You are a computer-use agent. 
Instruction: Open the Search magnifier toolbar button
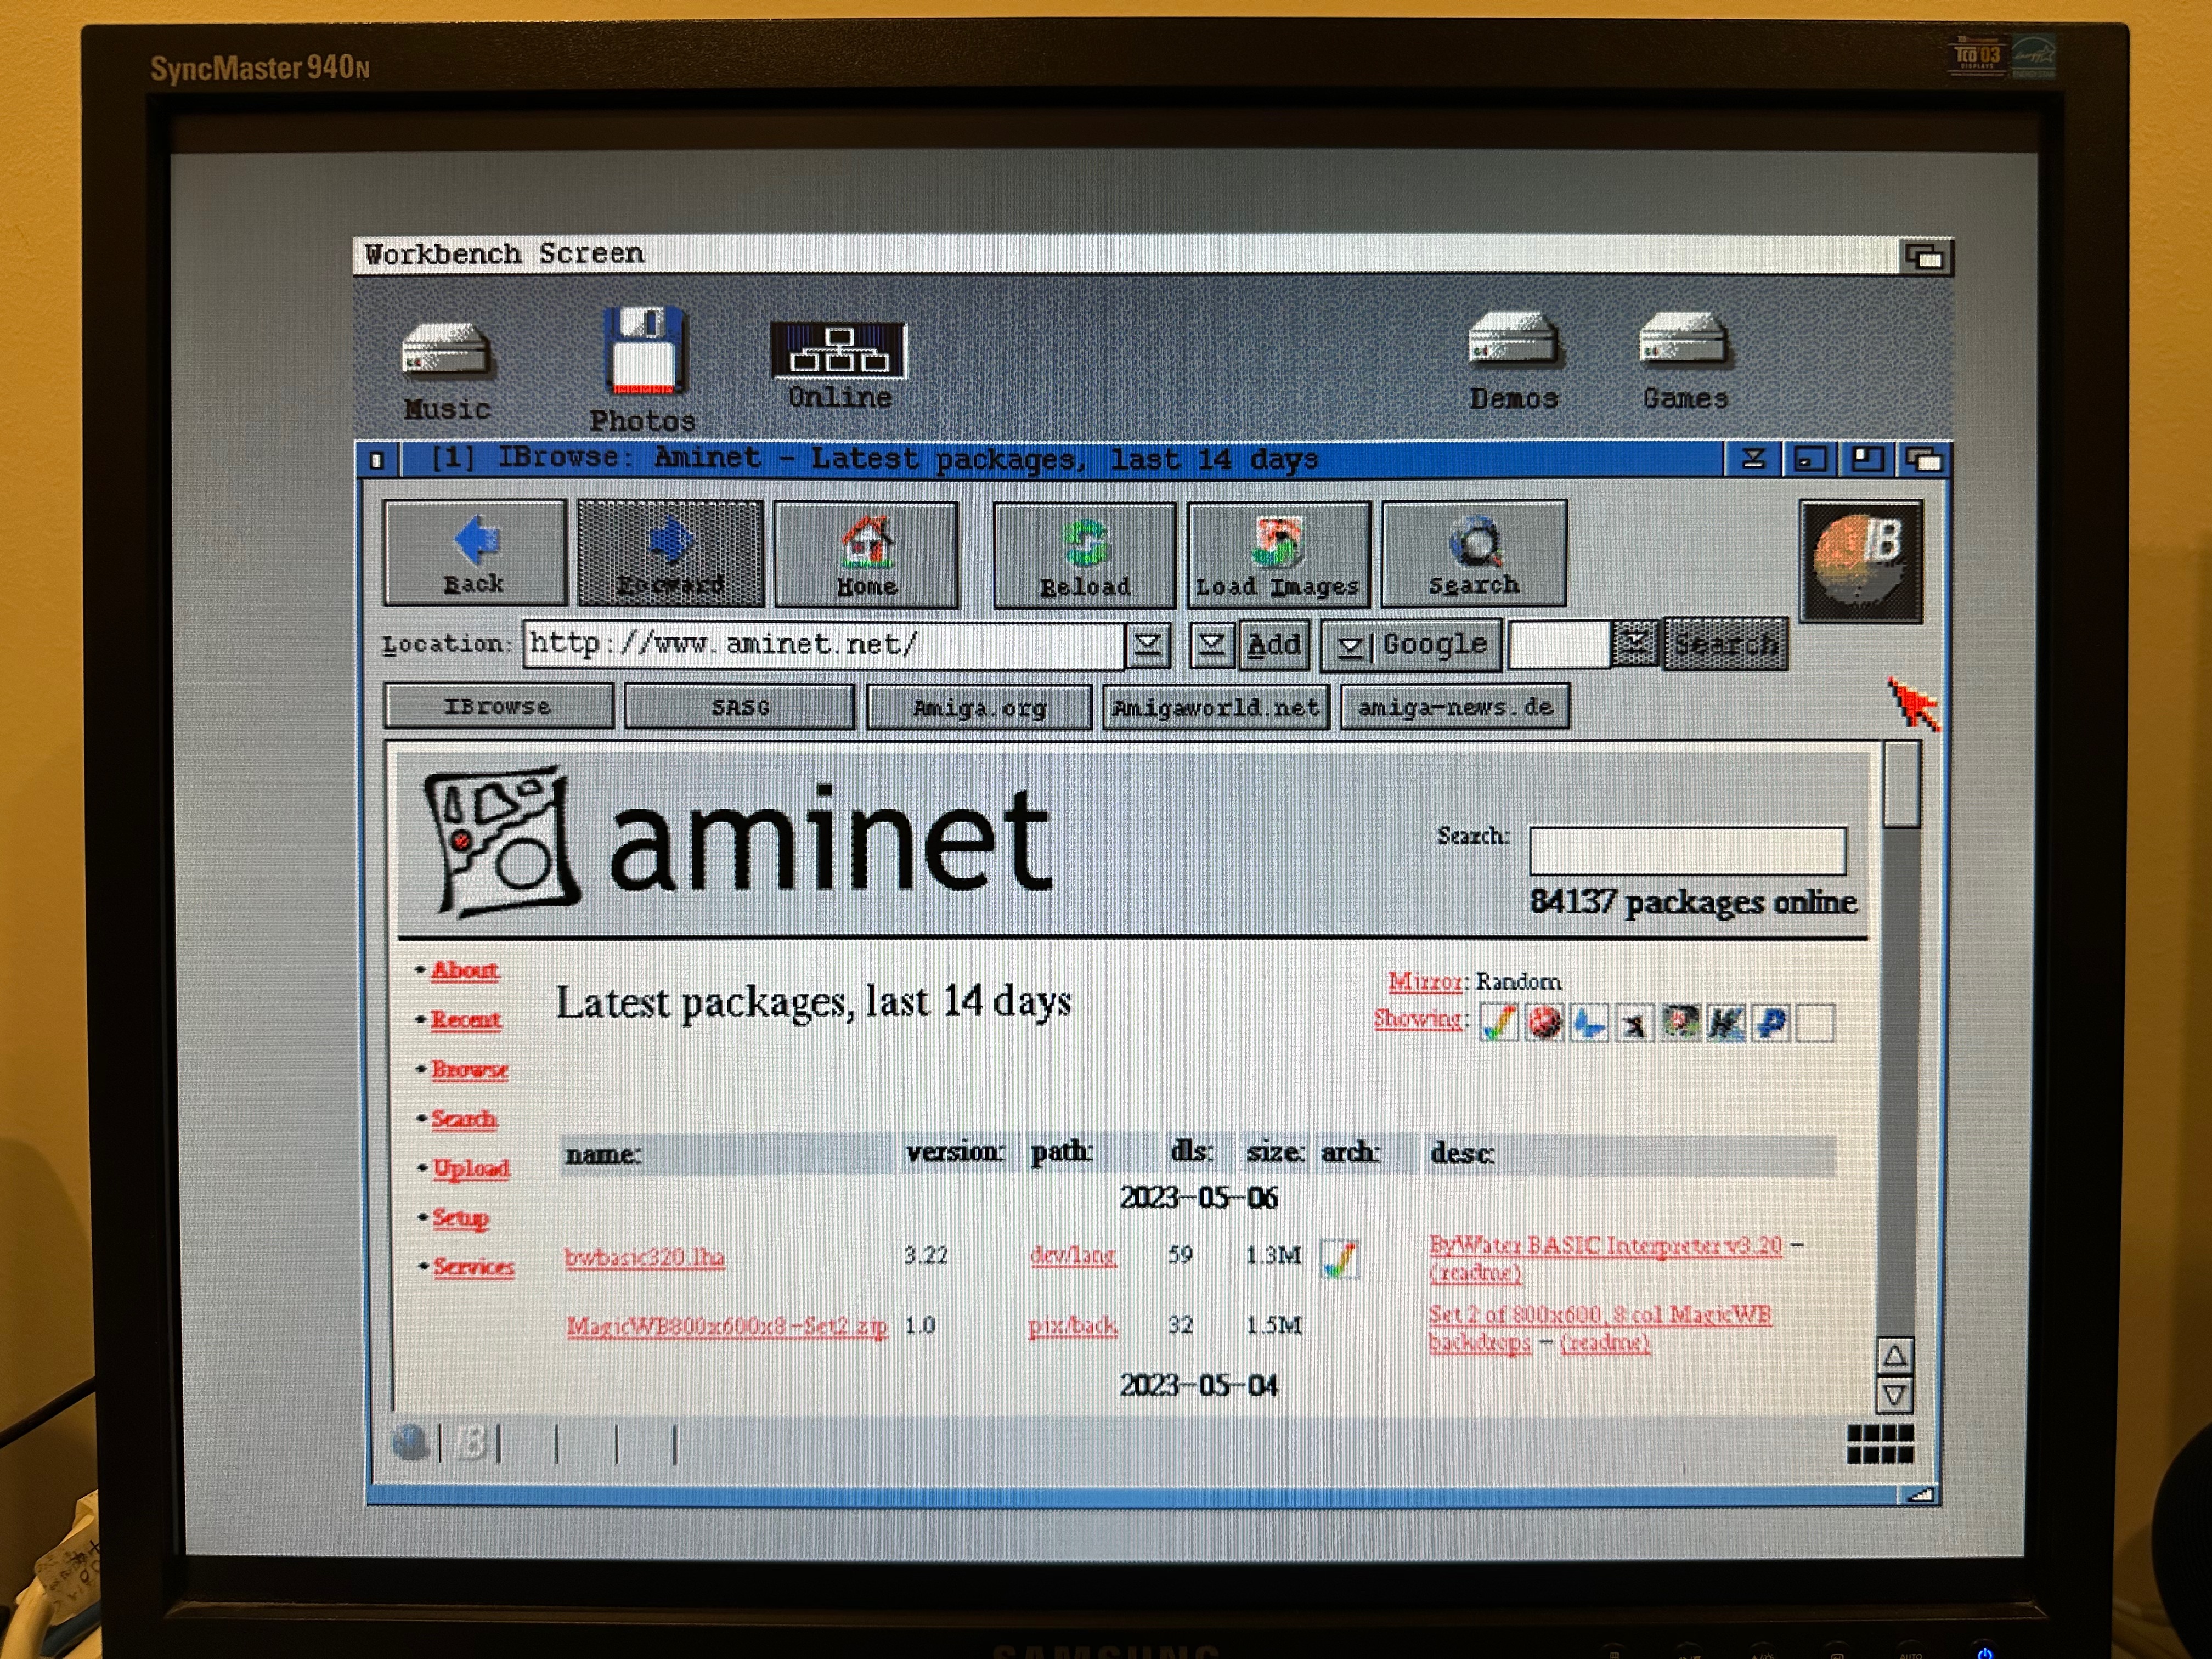point(1474,553)
